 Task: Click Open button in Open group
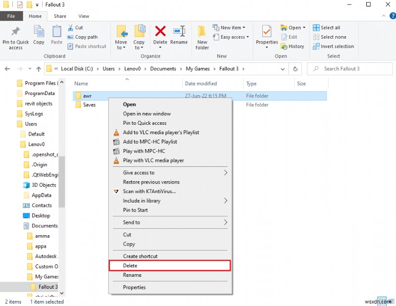(x=293, y=28)
